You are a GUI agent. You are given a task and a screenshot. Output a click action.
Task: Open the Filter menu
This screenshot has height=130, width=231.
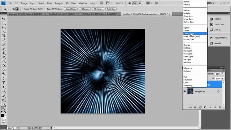pos(49,3)
